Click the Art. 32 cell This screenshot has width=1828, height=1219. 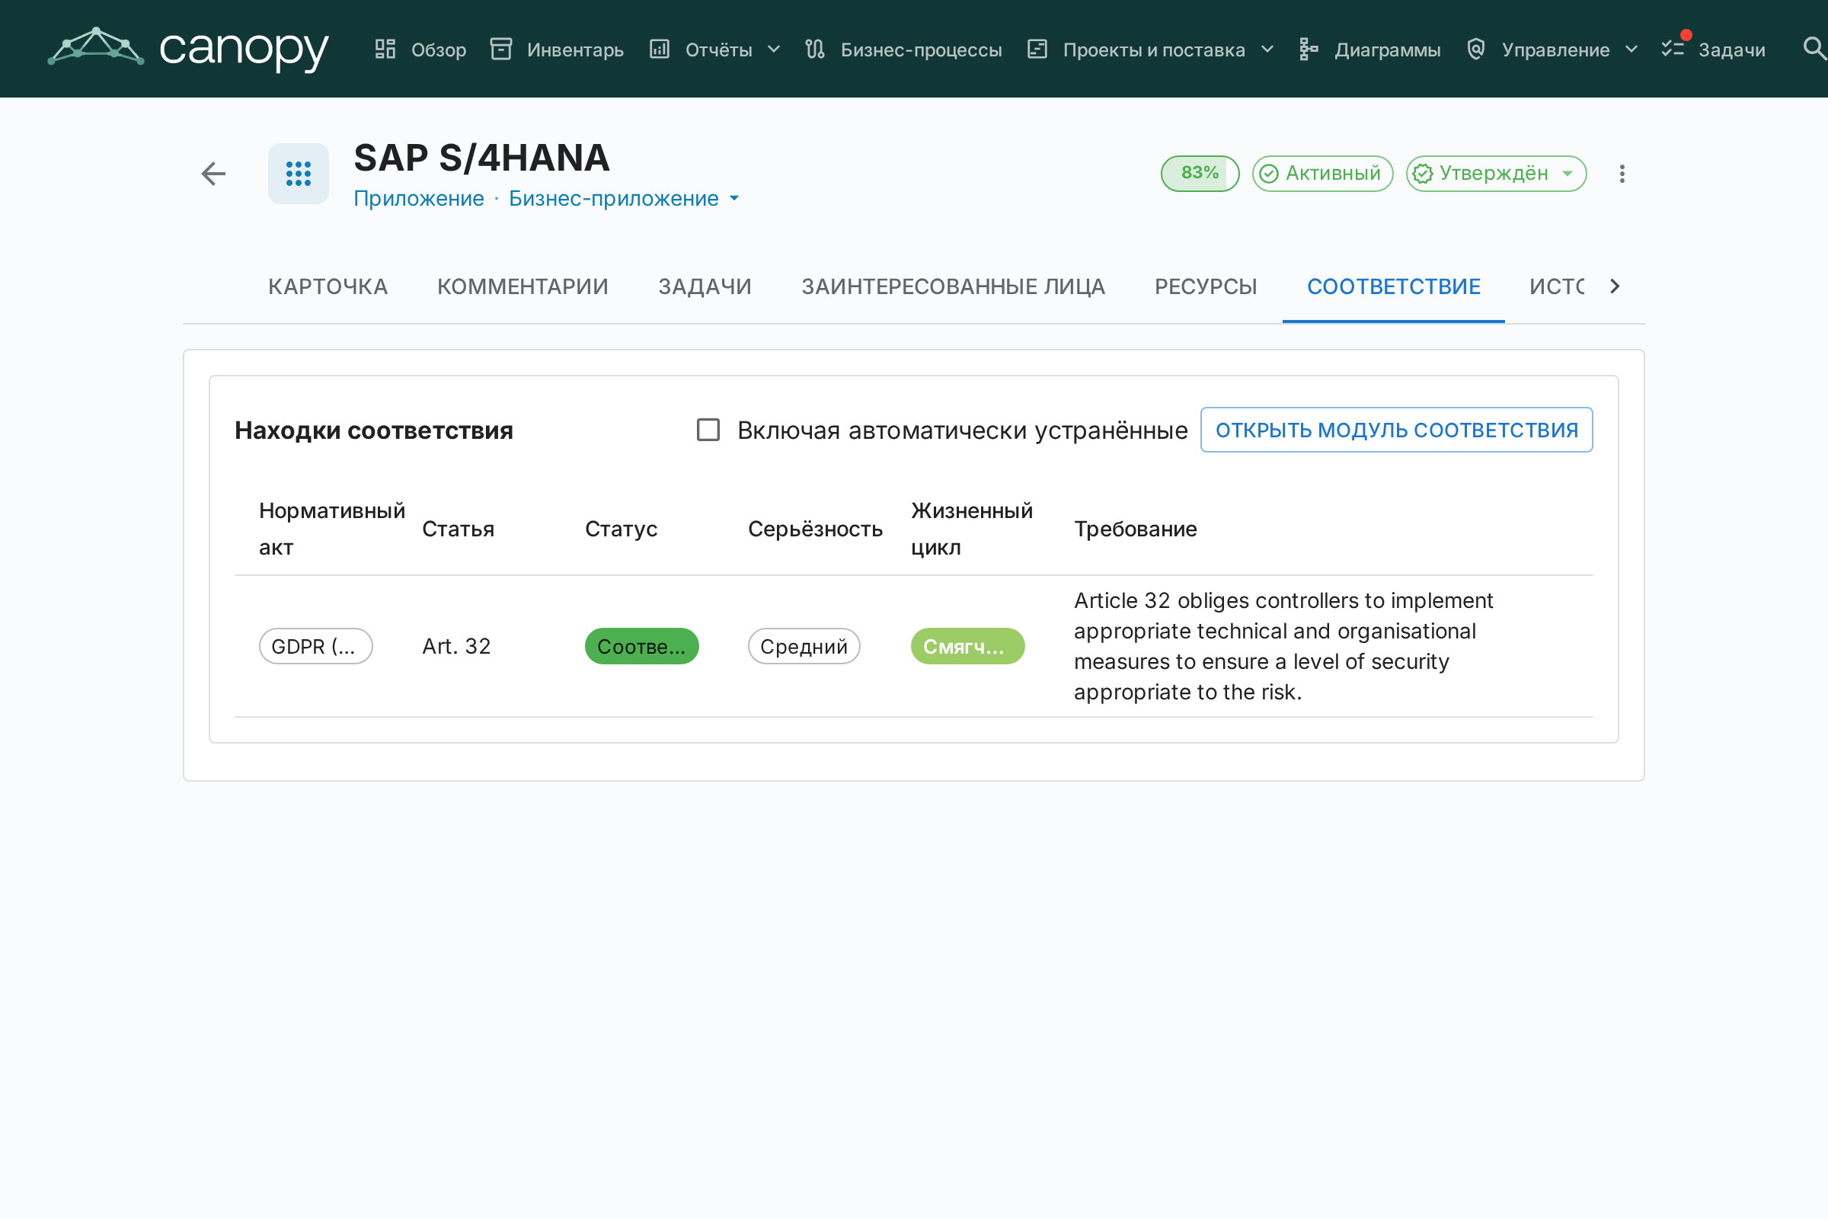[456, 646]
